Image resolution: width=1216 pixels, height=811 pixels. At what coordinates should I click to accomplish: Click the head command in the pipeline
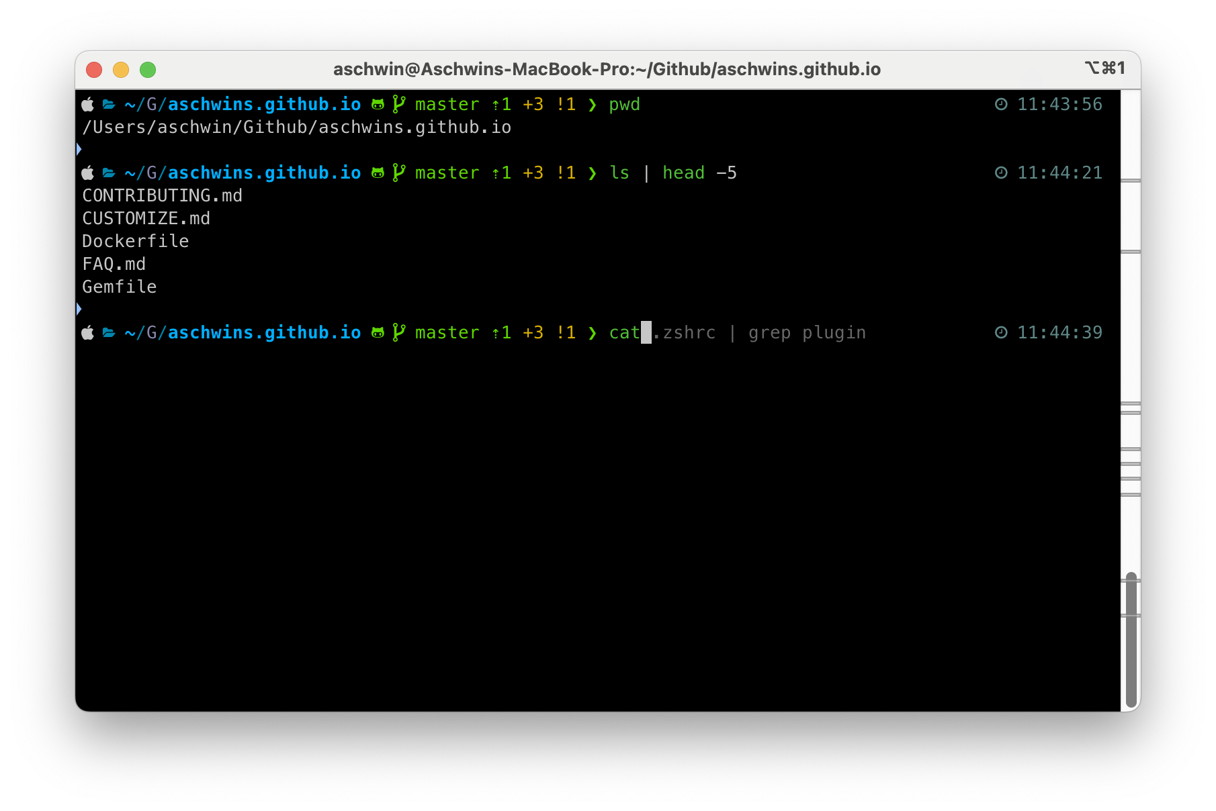point(683,173)
